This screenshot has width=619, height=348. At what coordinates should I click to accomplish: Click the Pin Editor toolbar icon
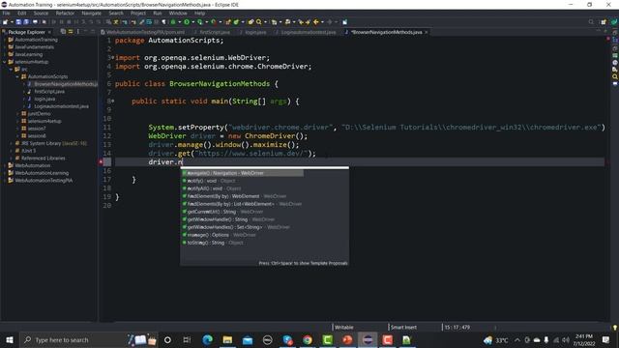(344, 22)
